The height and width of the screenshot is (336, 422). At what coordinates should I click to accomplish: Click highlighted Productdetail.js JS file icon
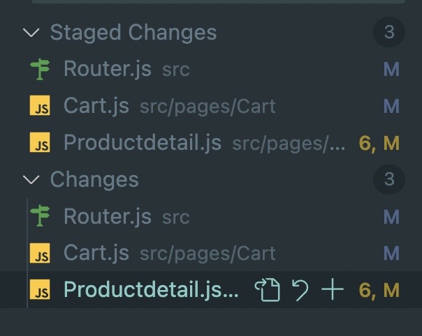(x=40, y=289)
